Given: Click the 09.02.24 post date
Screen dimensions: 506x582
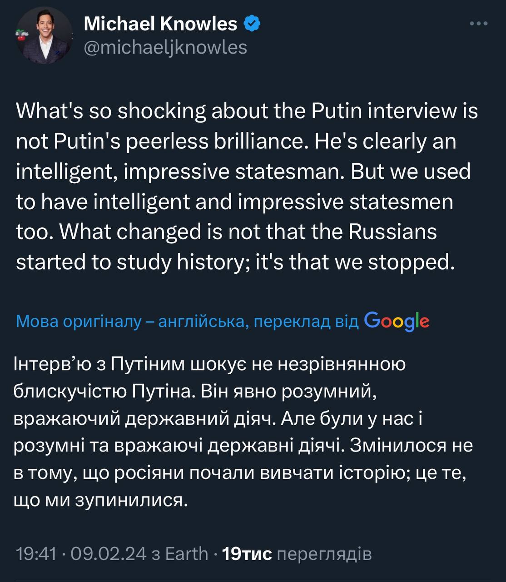Looking at the screenshot, I should [x=109, y=554].
